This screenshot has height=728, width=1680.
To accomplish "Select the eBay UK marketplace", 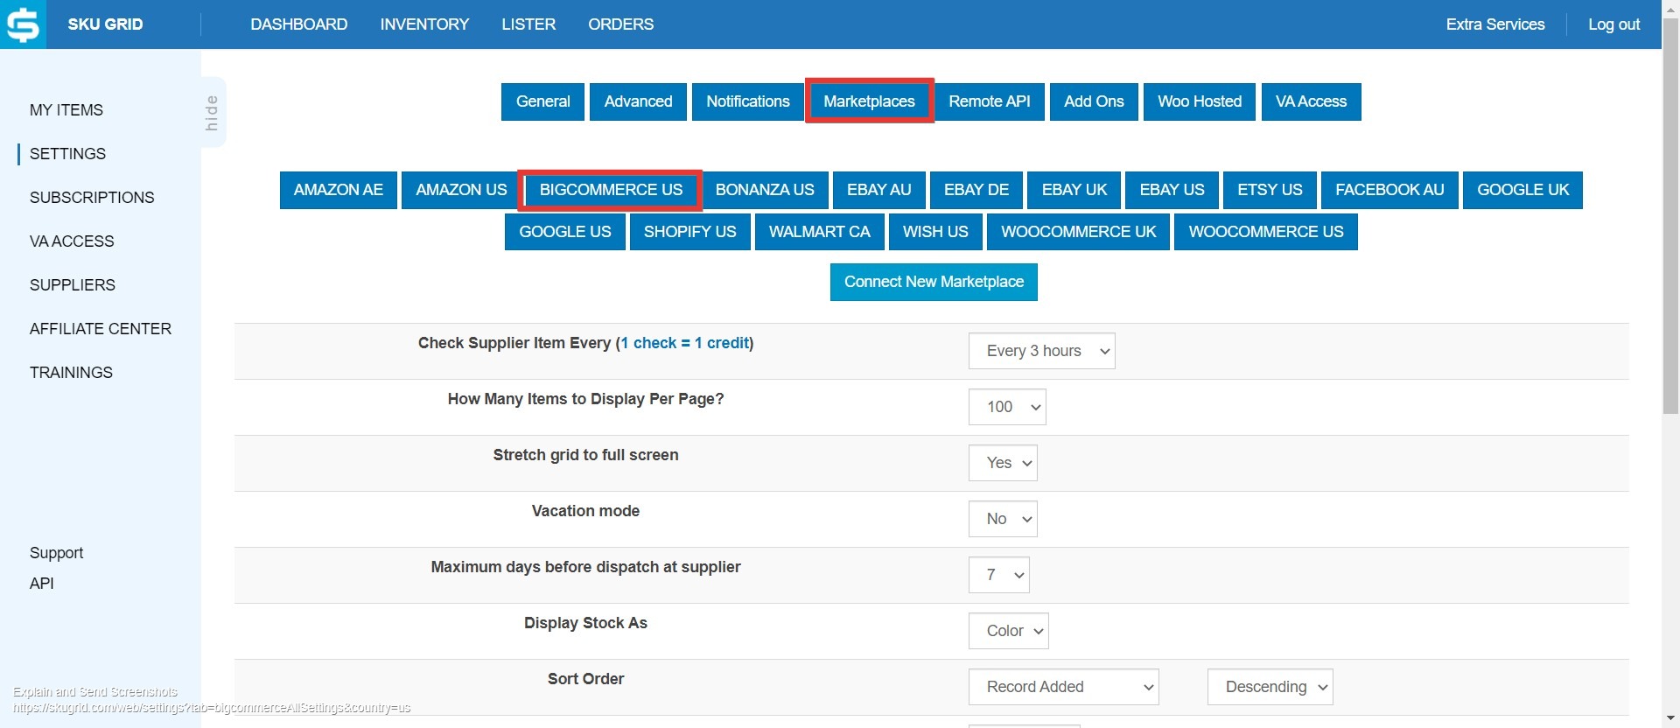I will pyautogui.click(x=1074, y=190).
